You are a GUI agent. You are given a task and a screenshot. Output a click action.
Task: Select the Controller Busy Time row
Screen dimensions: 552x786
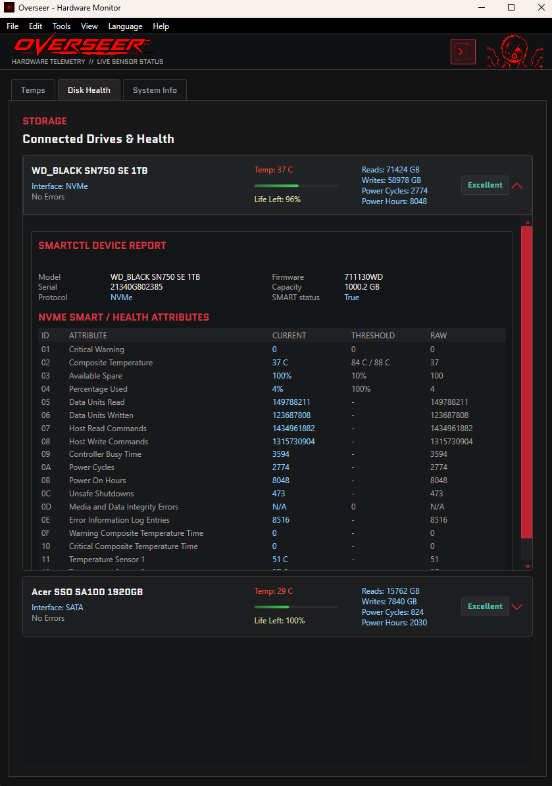[x=272, y=454]
